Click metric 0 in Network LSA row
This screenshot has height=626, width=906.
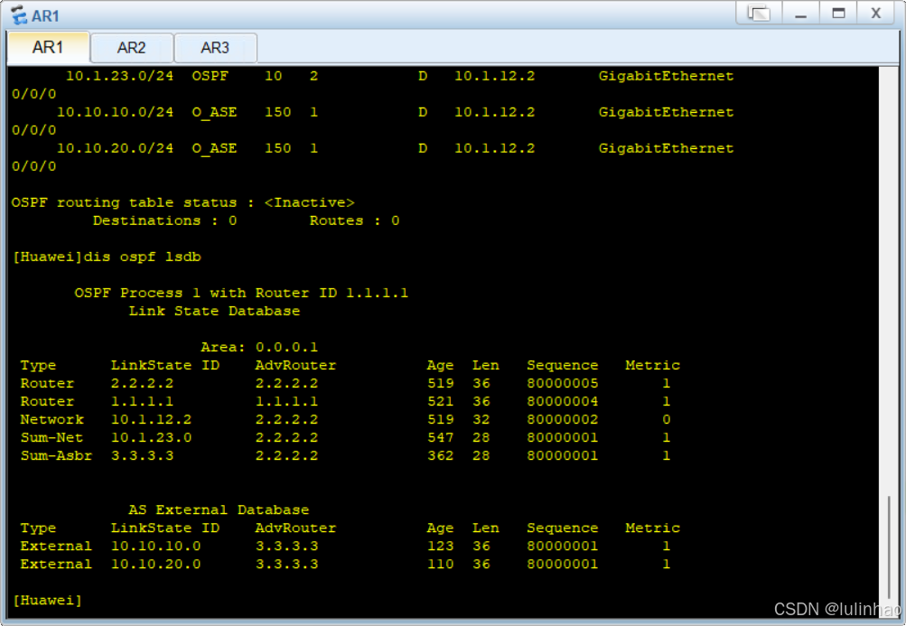[x=667, y=419]
